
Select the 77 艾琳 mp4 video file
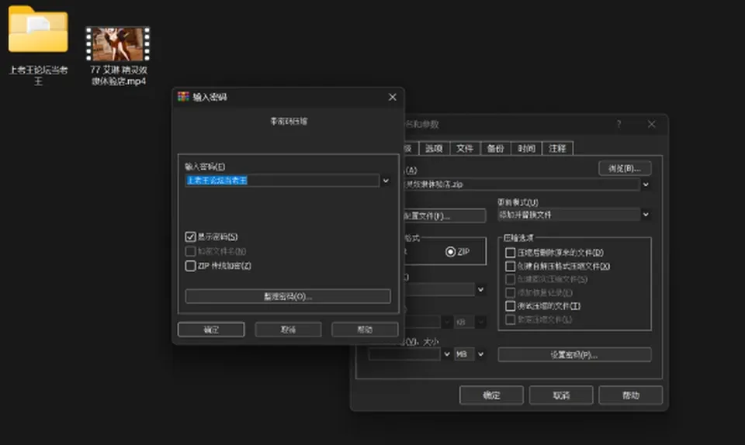point(118,56)
